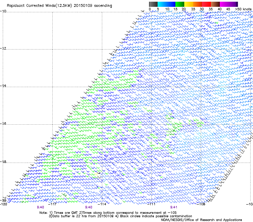The image size is (253, 222).
Task: Click the purple '9:41' time label
Action: [x=174, y=207]
